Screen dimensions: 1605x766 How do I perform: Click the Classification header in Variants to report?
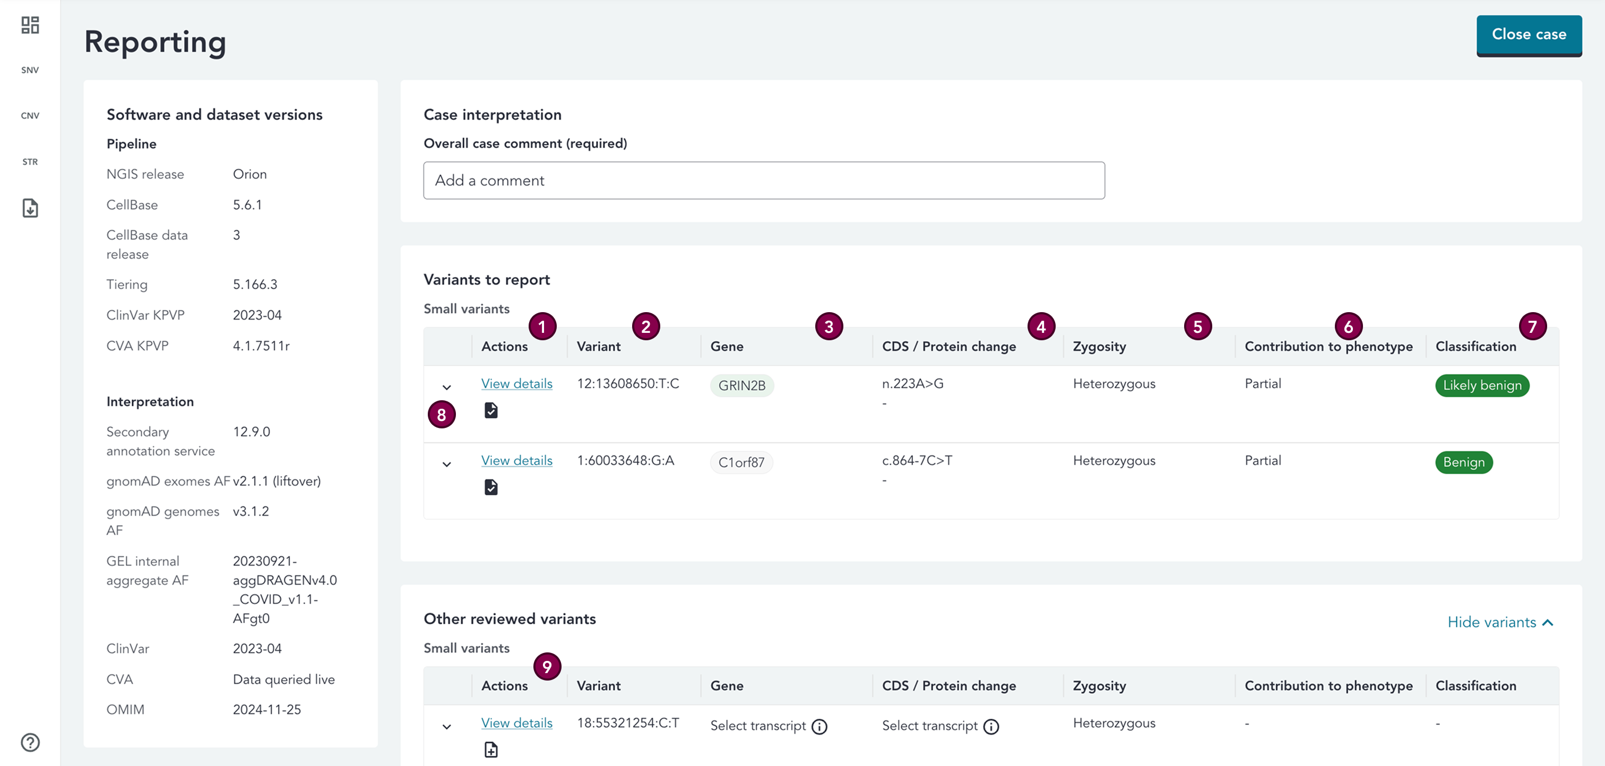tap(1475, 347)
